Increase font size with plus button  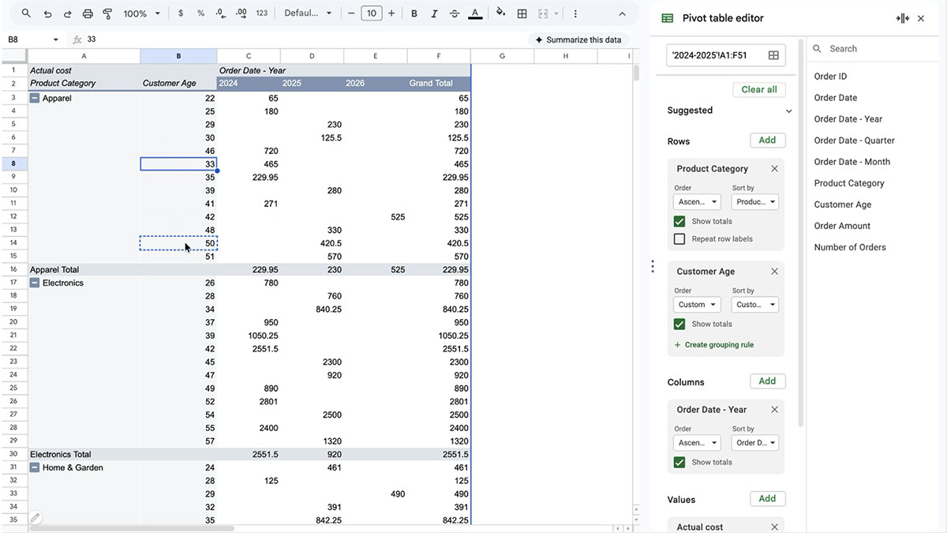click(x=391, y=13)
